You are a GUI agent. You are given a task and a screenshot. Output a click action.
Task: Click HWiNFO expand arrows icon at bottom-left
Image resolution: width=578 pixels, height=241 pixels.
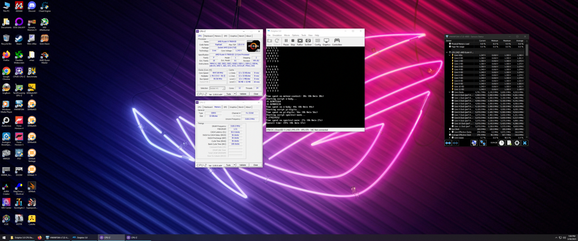tap(448, 143)
